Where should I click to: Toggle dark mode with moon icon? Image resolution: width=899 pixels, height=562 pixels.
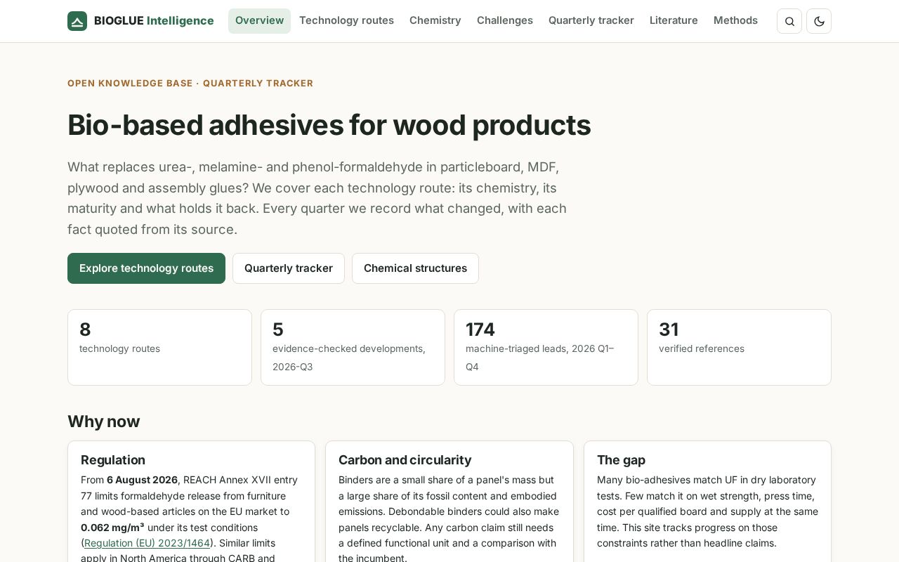click(x=819, y=21)
